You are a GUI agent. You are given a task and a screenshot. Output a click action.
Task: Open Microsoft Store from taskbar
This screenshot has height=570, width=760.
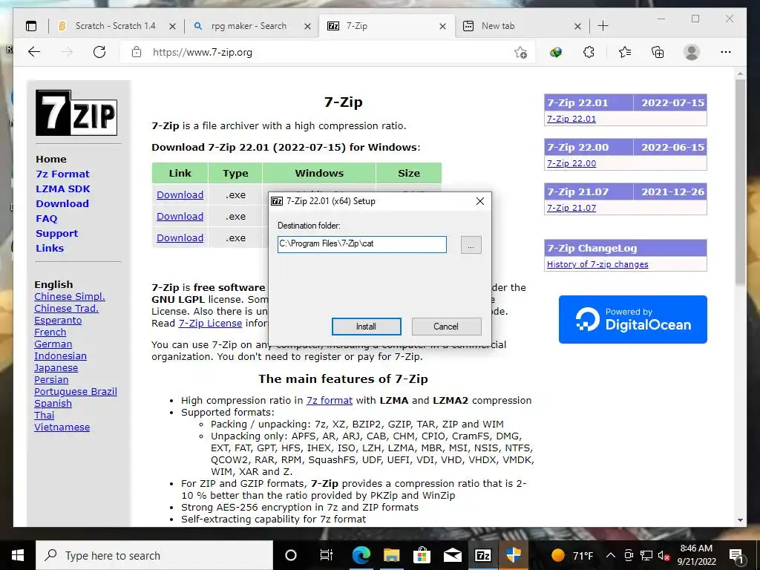pos(422,555)
